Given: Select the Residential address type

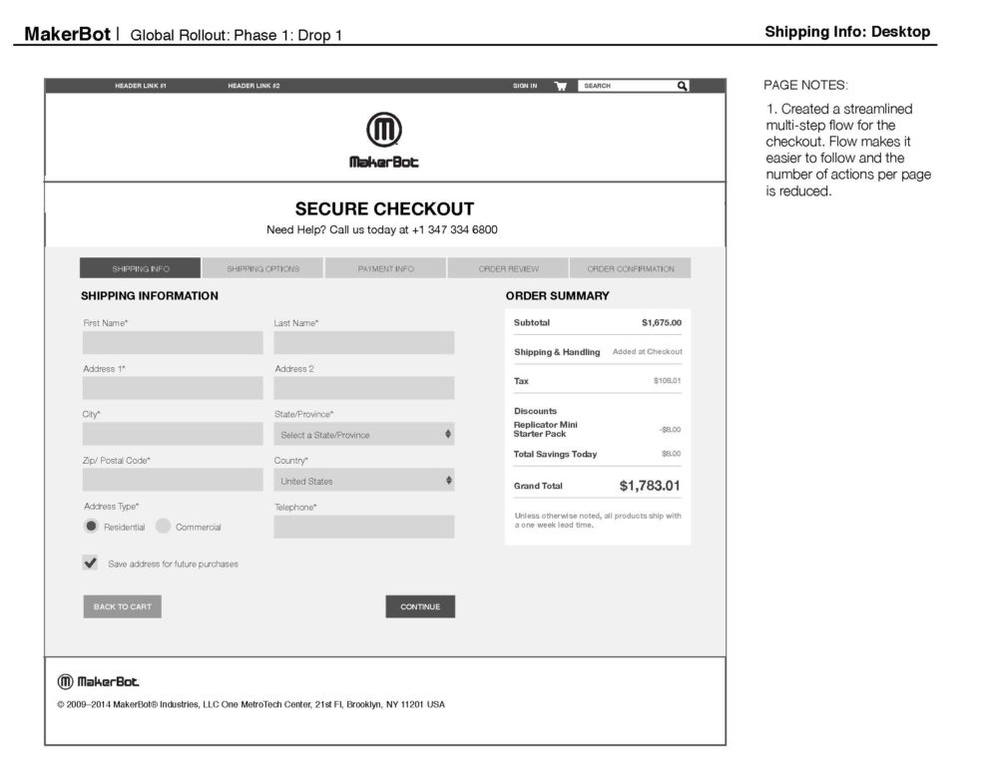Looking at the screenshot, I should [92, 527].
